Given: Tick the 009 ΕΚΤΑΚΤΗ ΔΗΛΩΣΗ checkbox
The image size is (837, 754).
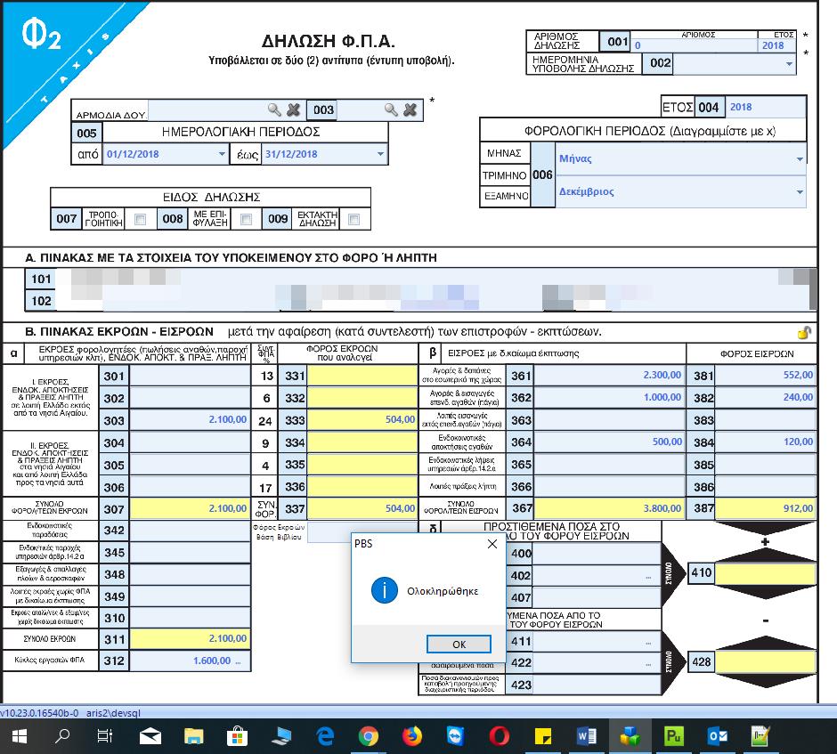Looking at the screenshot, I should [353, 219].
